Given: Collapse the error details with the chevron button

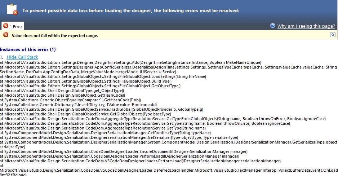Looking at the screenshot, I should point(333,35).
